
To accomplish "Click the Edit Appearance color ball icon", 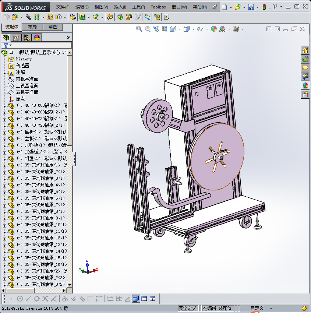I will click(213, 29).
